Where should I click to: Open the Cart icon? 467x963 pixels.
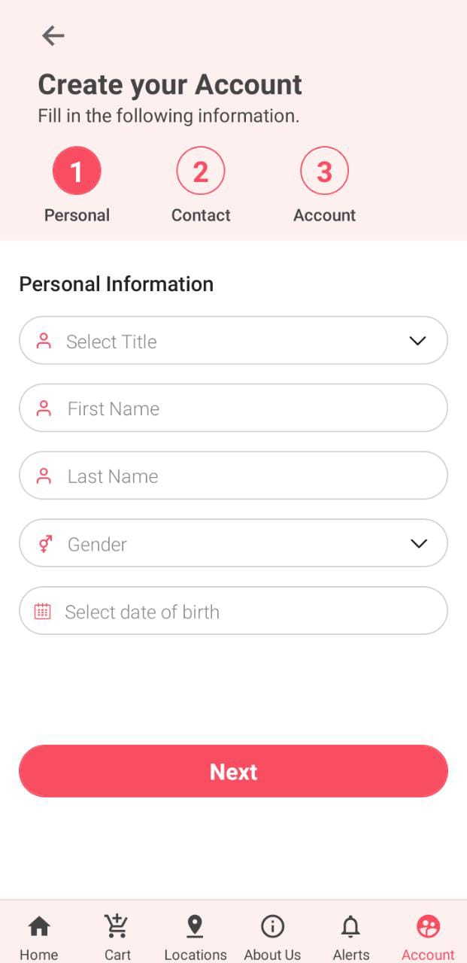click(x=117, y=926)
